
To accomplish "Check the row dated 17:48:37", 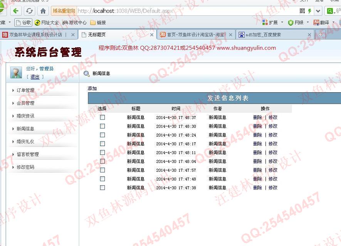I will pos(102,117).
